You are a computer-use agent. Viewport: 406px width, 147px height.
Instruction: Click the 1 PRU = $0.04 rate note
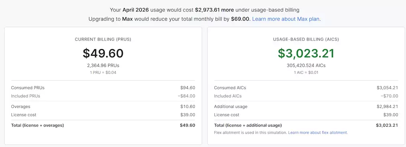pyautogui.click(x=103, y=73)
